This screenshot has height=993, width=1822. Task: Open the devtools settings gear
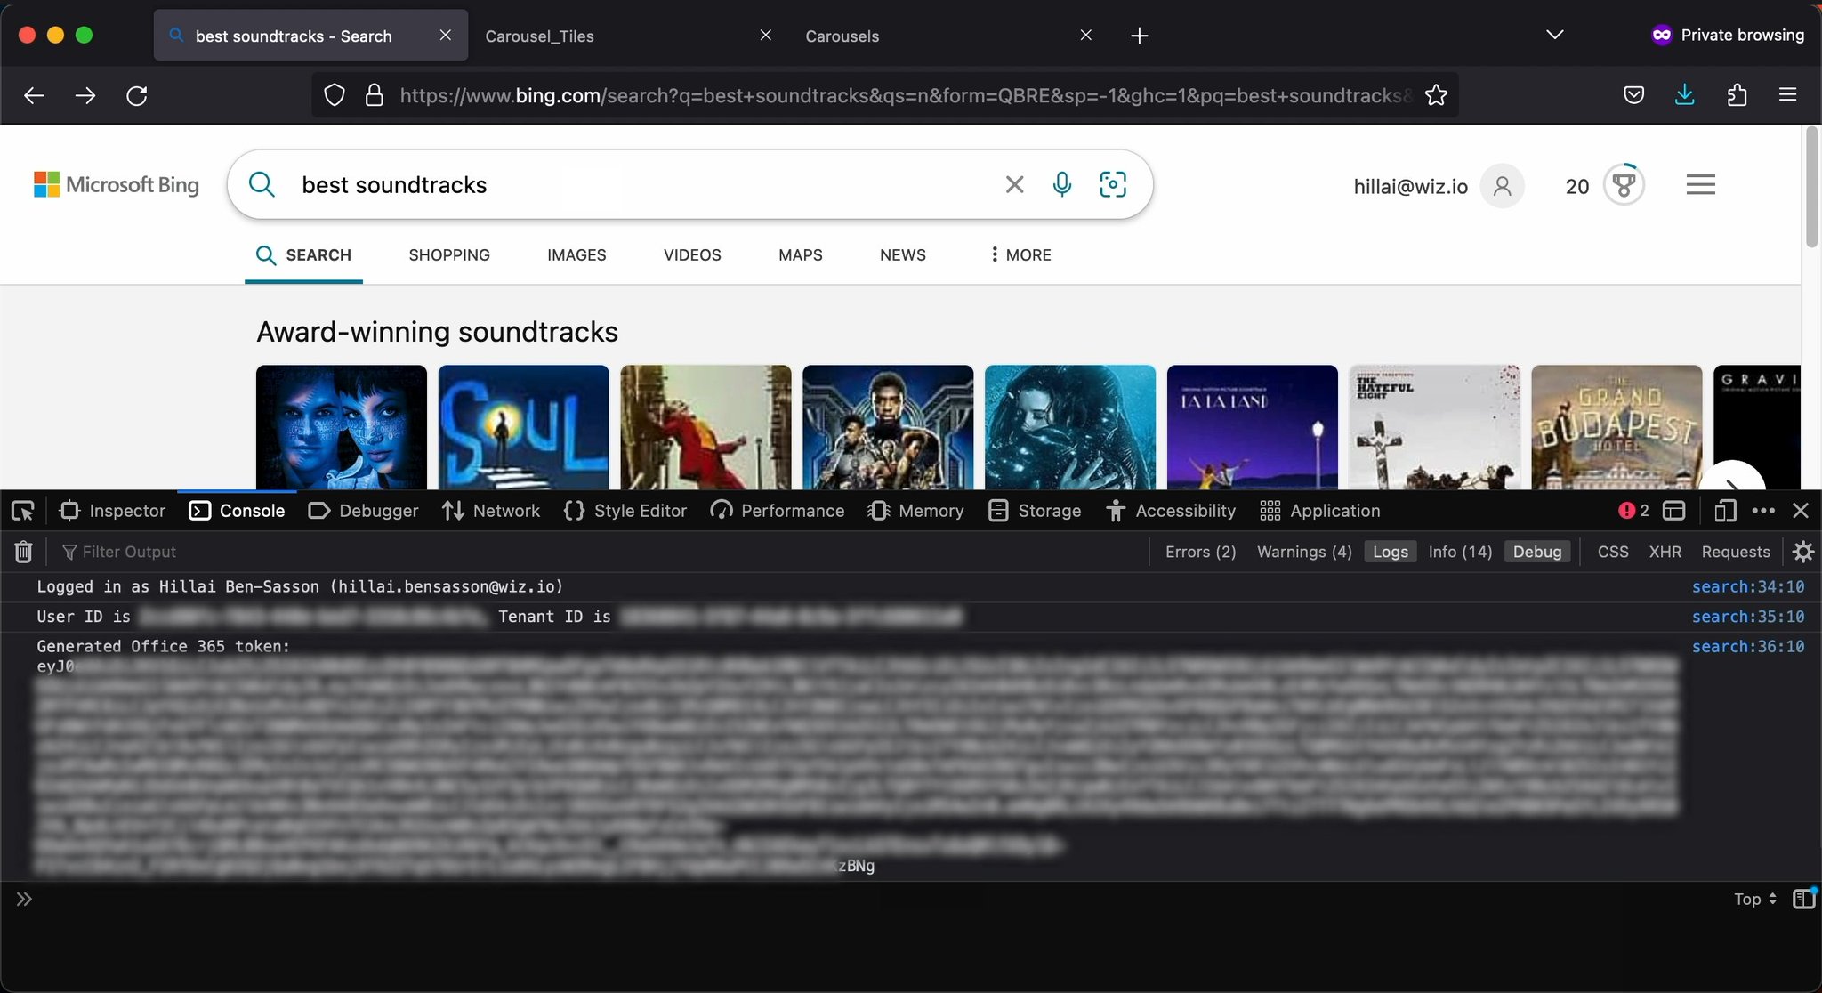[1803, 552]
